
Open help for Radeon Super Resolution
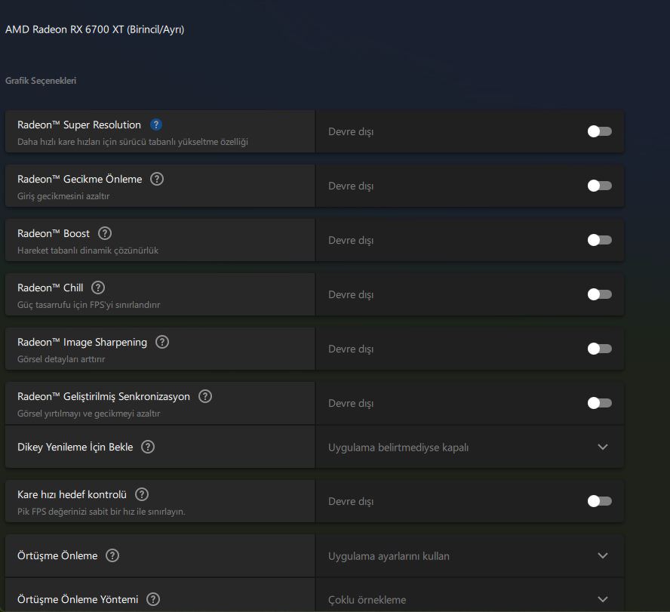156,125
